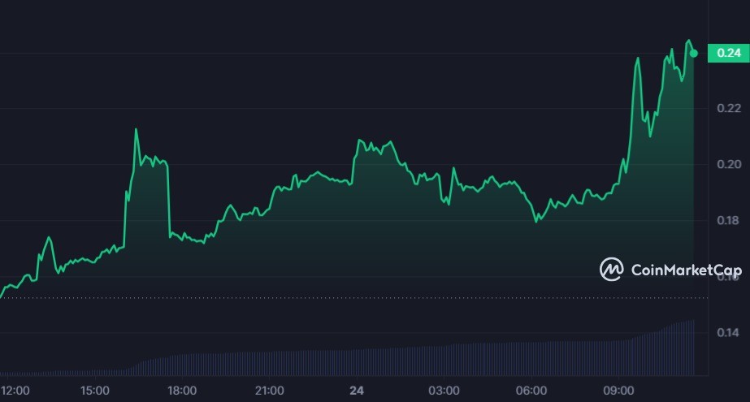750x402 pixels.
Task: Click the 15:00 time axis label
Action: 95,391
